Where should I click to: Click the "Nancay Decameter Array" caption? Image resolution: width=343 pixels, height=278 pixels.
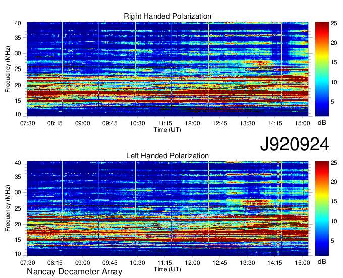[74, 272]
